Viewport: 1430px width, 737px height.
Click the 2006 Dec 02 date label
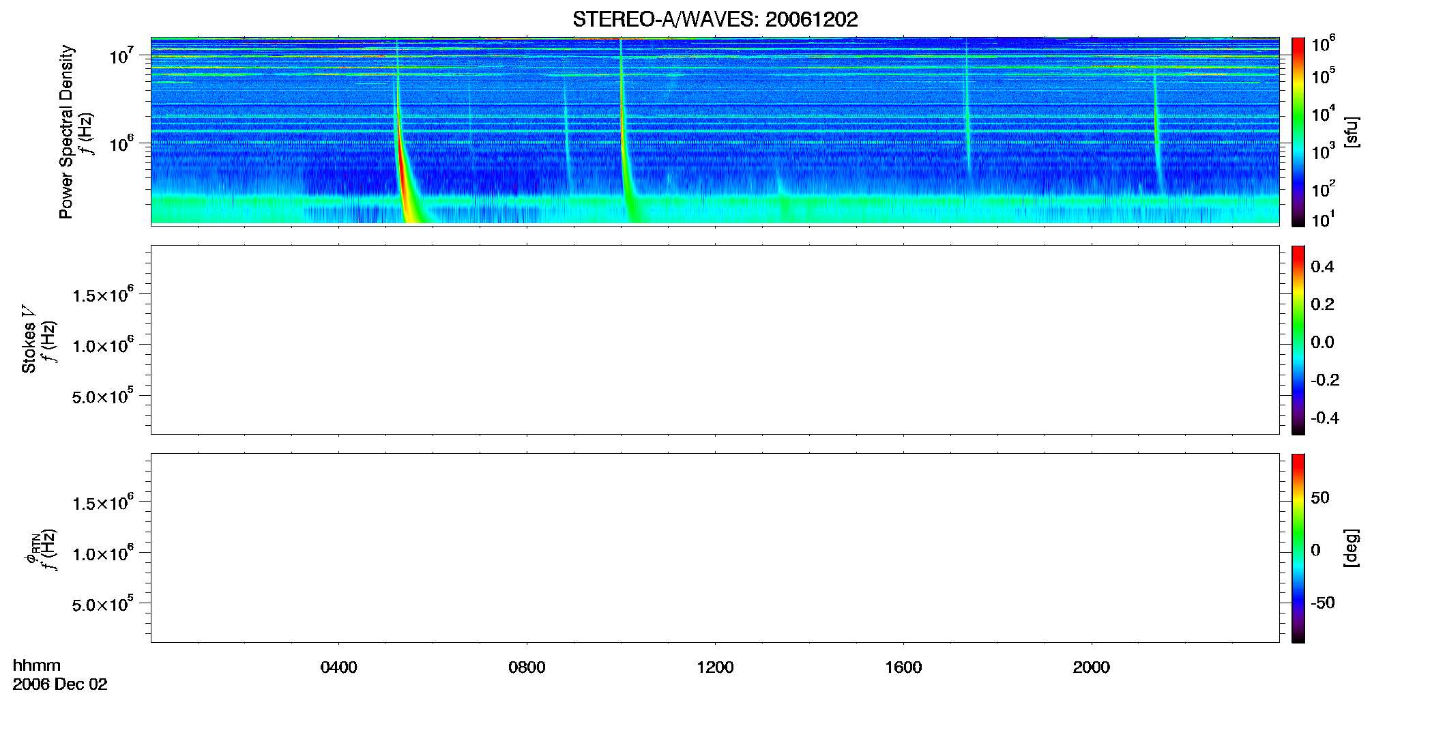60,684
